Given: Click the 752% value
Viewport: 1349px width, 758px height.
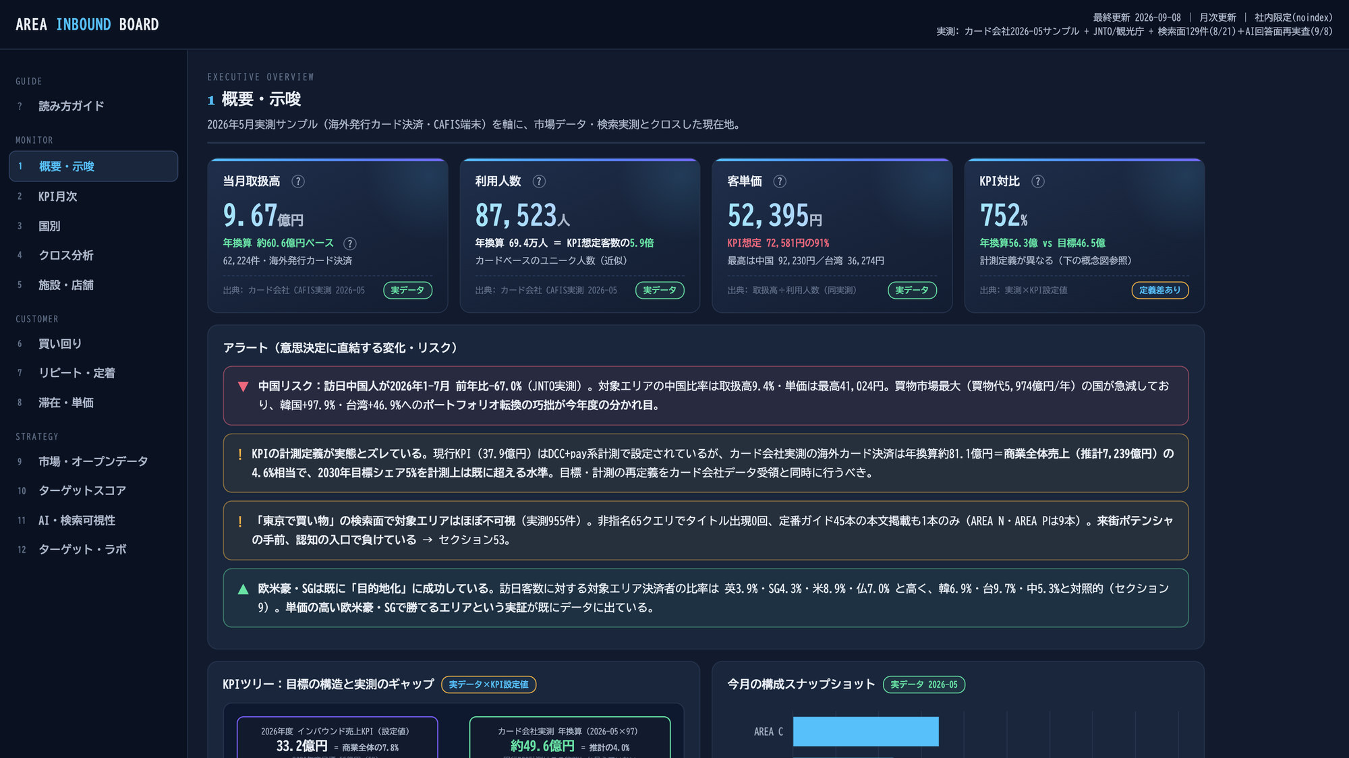Looking at the screenshot, I should [1004, 216].
